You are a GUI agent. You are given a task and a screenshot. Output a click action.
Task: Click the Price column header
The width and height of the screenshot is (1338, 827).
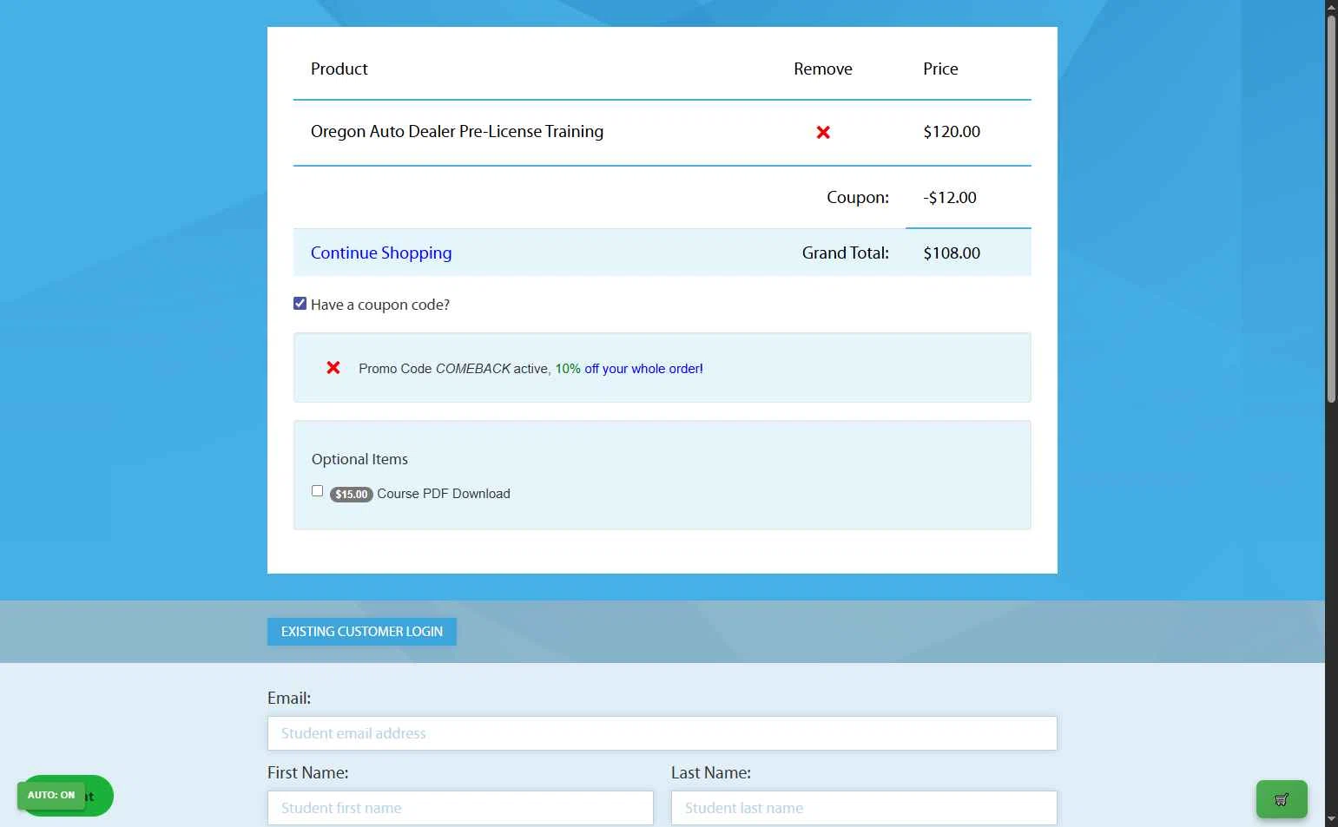pos(940,69)
